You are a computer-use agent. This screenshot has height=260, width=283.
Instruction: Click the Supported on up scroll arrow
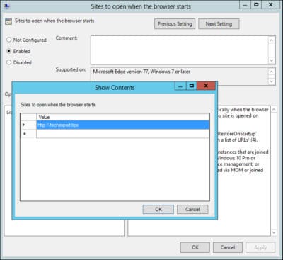tap(272, 72)
